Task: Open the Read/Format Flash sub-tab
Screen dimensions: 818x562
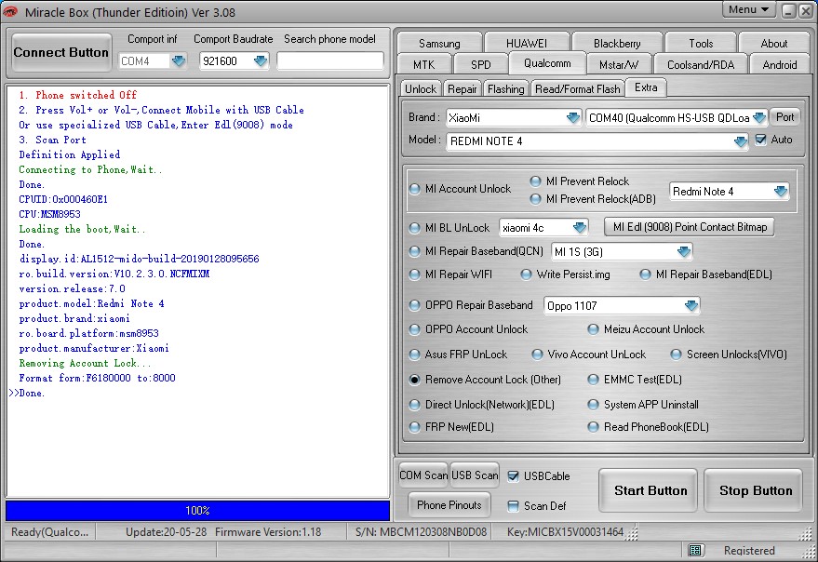Action: (x=578, y=89)
